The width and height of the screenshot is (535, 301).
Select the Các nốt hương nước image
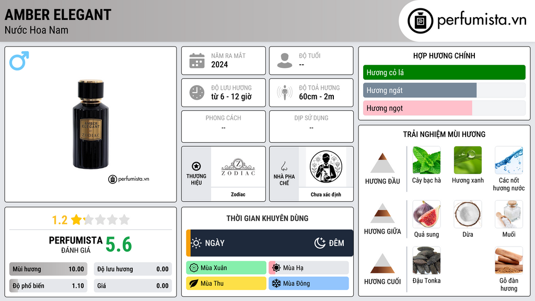tap(509, 160)
